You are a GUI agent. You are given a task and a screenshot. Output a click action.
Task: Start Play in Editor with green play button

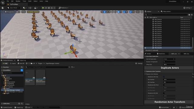[43, 8]
